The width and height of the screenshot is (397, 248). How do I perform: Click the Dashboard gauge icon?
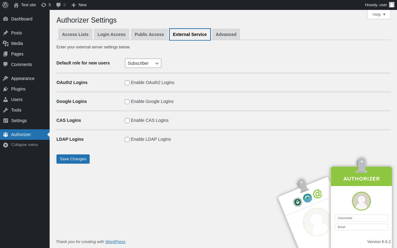click(x=6, y=19)
